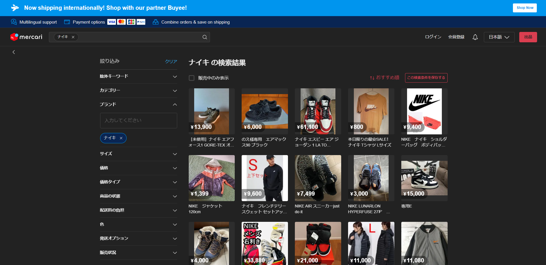Select the multilingual support icon
The image size is (546, 265).
point(13,22)
